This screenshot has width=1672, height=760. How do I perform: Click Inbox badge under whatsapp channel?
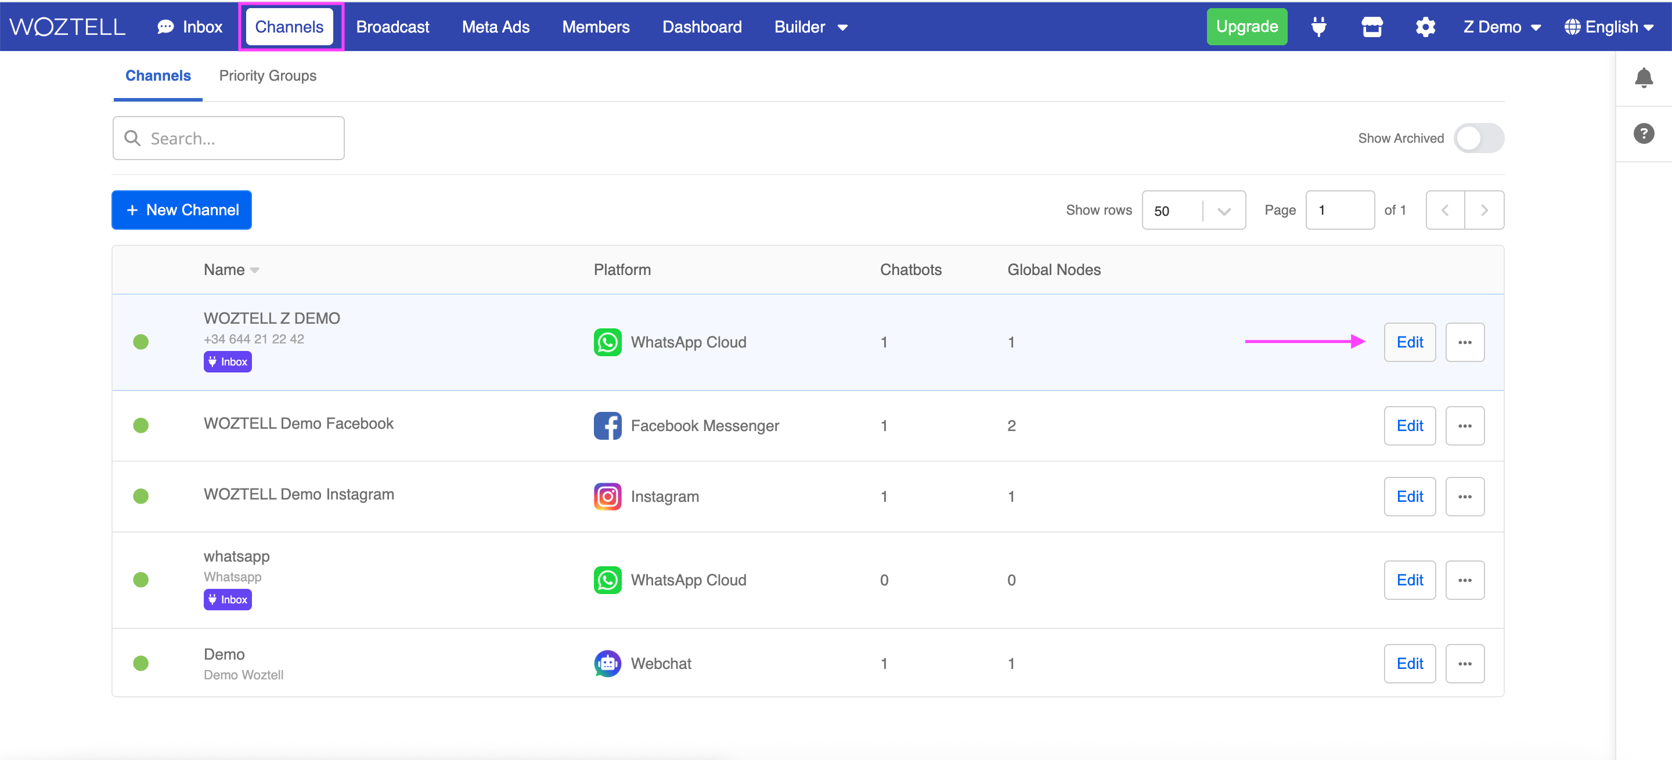pos(227,600)
